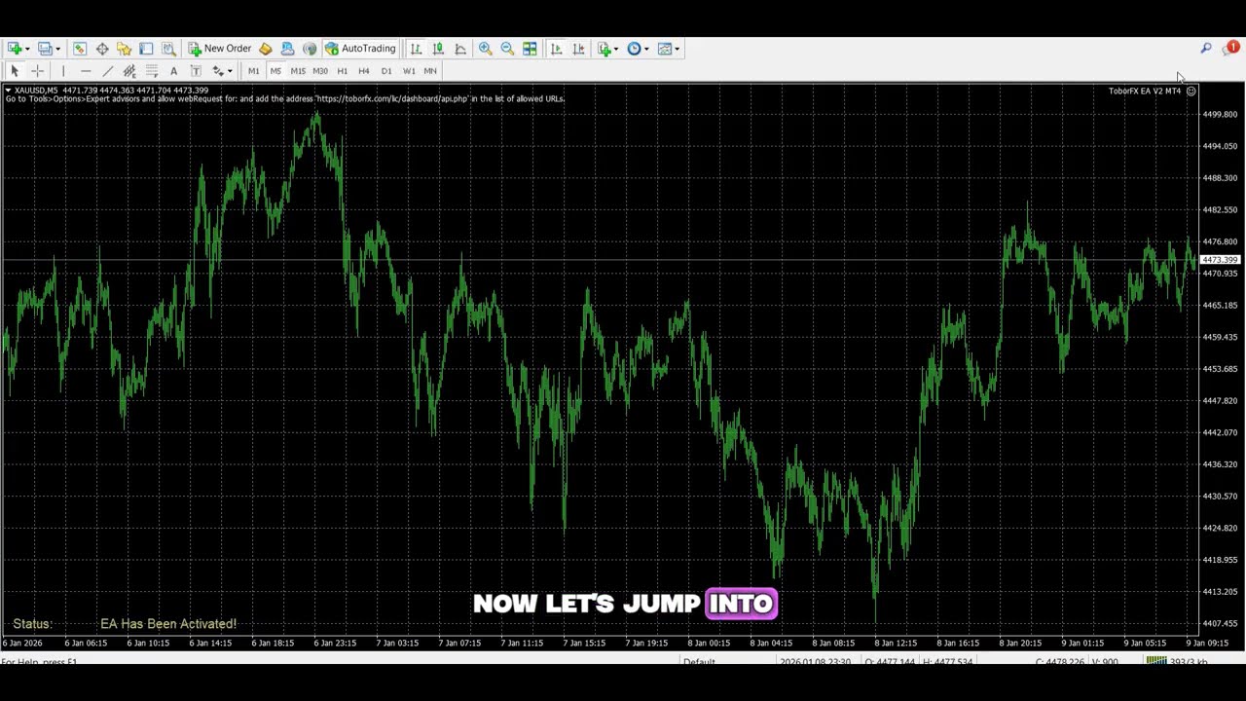The width and height of the screenshot is (1246, 701).
Task: Show the Terminal window icon
Action: [146, 48]
